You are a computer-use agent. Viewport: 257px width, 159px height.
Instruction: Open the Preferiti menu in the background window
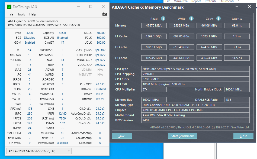(x=210, y=1)
